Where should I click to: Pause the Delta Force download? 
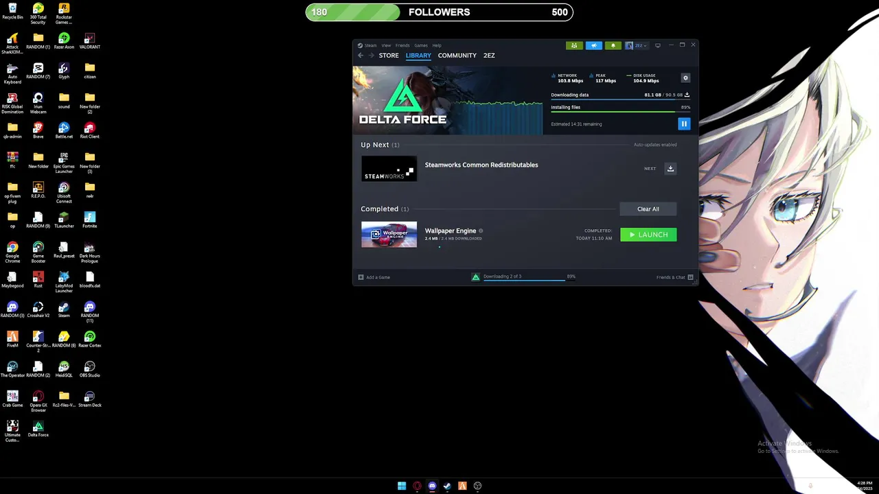click(x=684, y=123)
